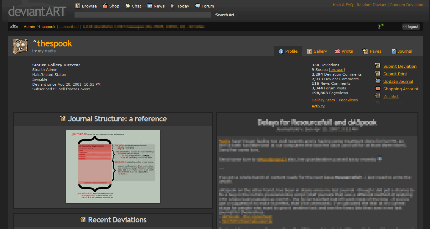Click thespook's avatar icon
Viewport: 430px width, 229px height.
[x=21, y=46]
